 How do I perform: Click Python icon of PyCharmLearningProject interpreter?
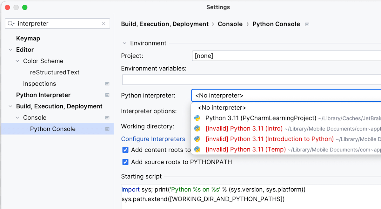(x=197, y=118)
